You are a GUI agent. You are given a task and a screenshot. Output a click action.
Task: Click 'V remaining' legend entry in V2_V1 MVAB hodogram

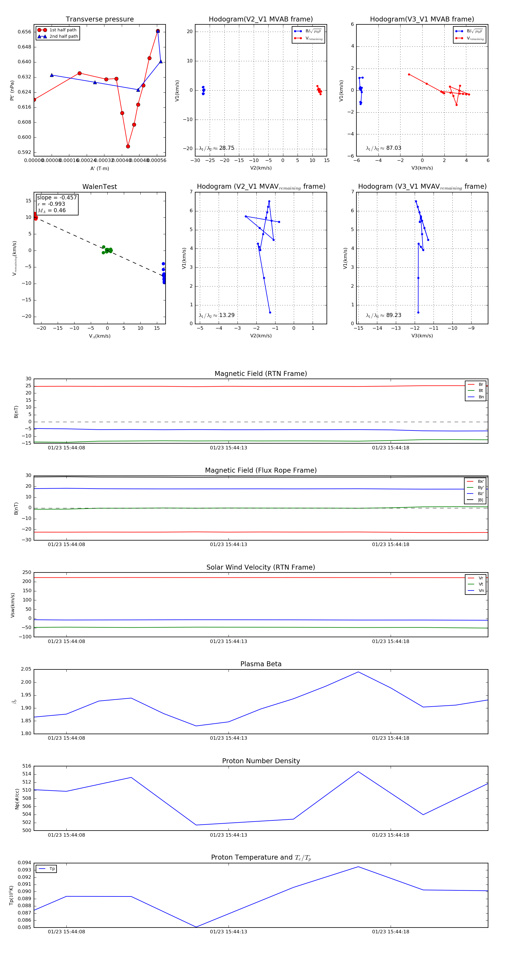[308, 38]
